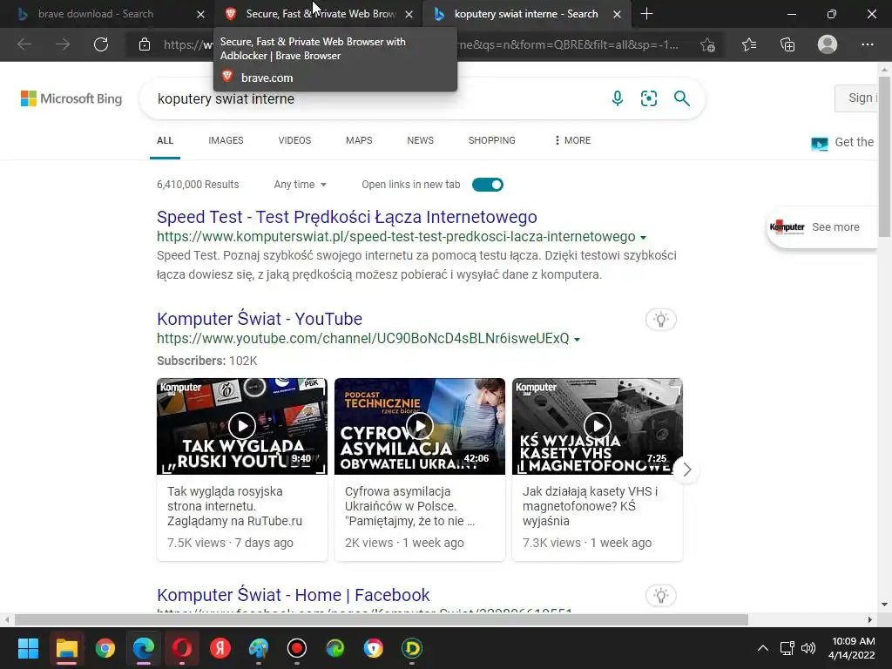Open the Favorites list icon

749,44
